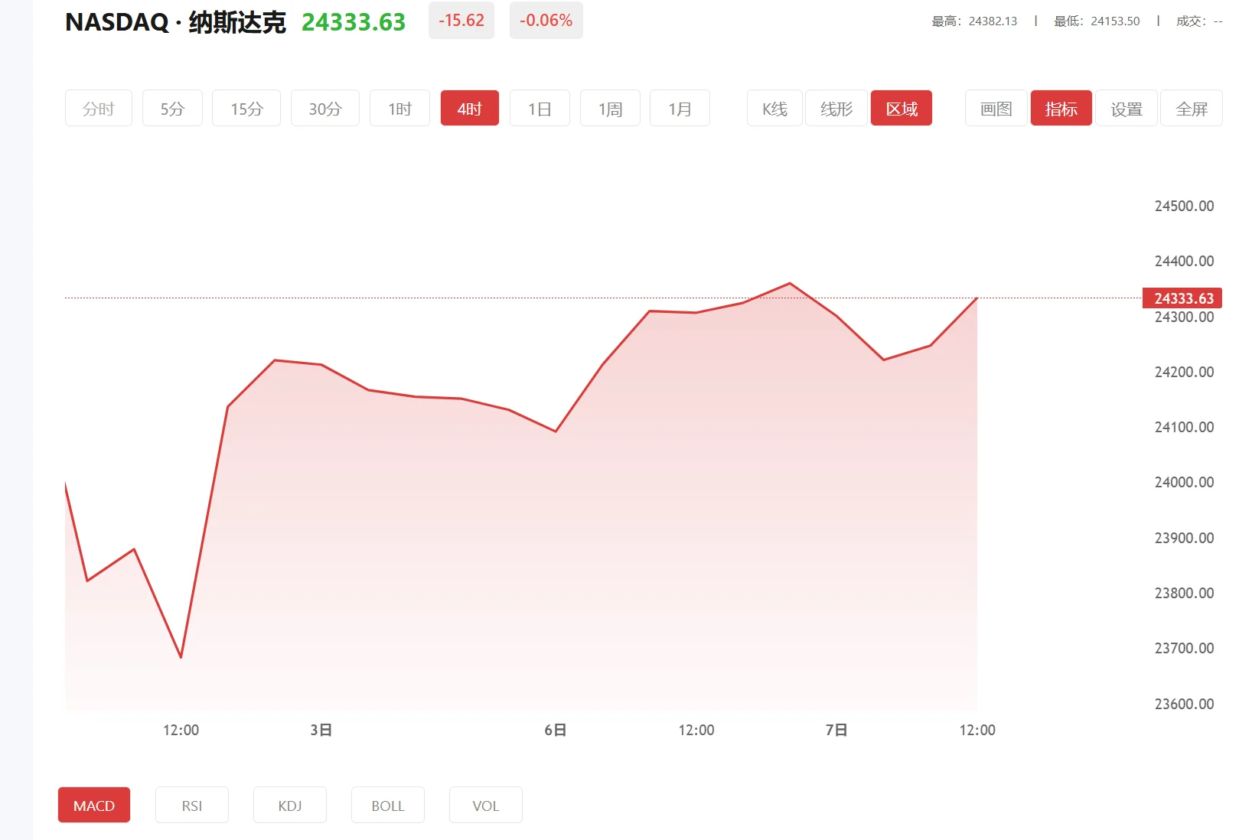
Task: Click the 24333.63 current price label
Action: [x=1182, y=298]
